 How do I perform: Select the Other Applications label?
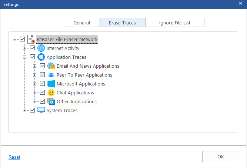click(77, 101)
